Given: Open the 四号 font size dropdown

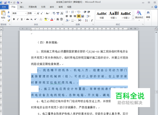Looking at the screenshot, I should (x=35, y=13).
